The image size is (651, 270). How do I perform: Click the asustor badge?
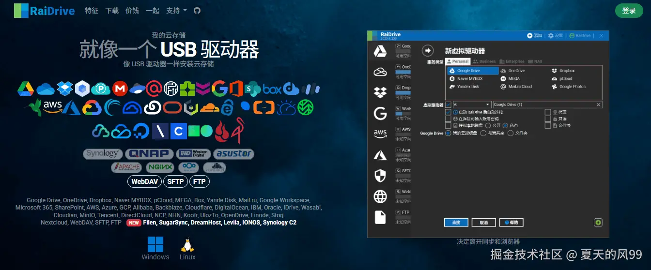[x=234, y=154]
